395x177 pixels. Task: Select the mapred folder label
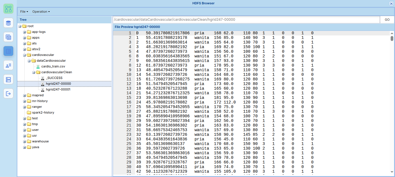pyautogui.click(x=38, y=95)
